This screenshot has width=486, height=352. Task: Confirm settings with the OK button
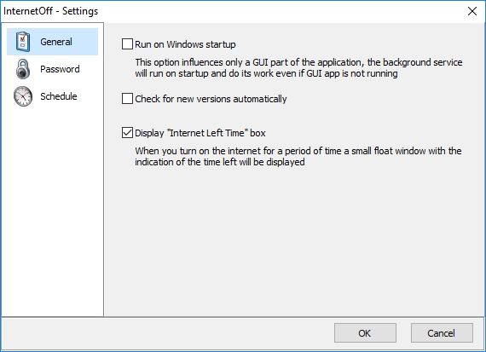click(365, 333)
